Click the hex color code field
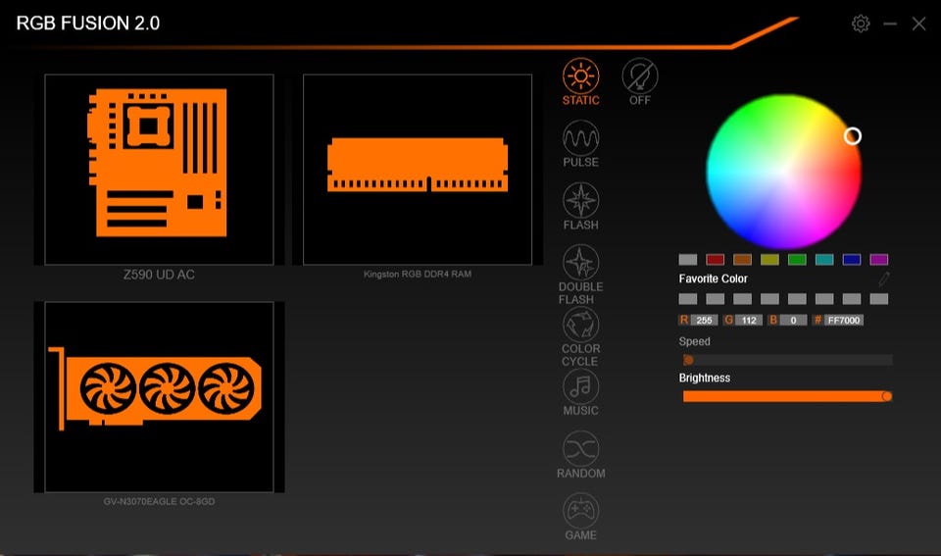 point(844,321)
